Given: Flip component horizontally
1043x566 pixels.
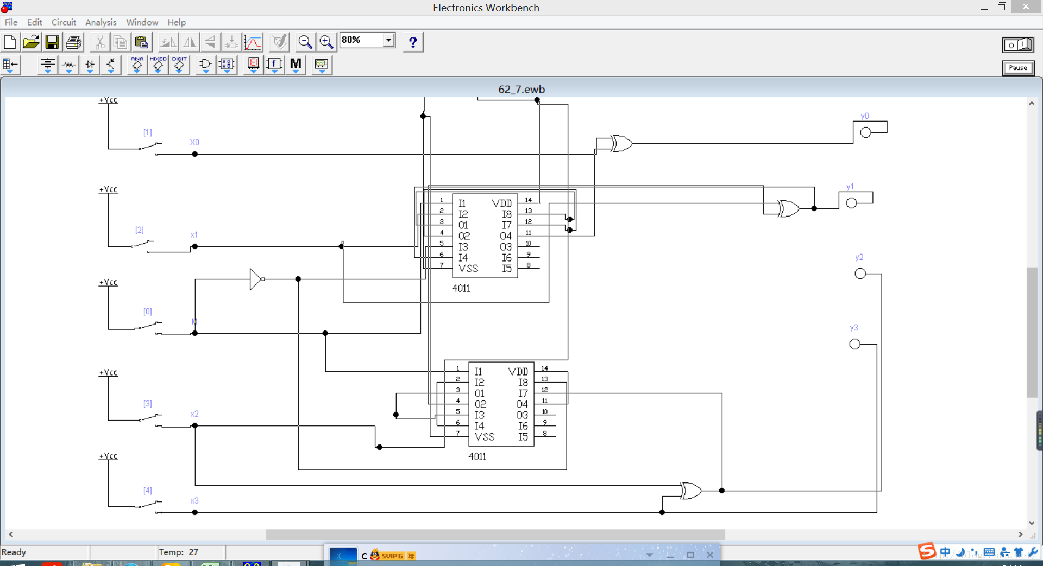Looking at the screenshot, I should (189, 42).
